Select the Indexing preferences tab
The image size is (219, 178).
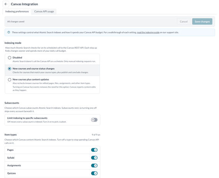tap(17, 12)
